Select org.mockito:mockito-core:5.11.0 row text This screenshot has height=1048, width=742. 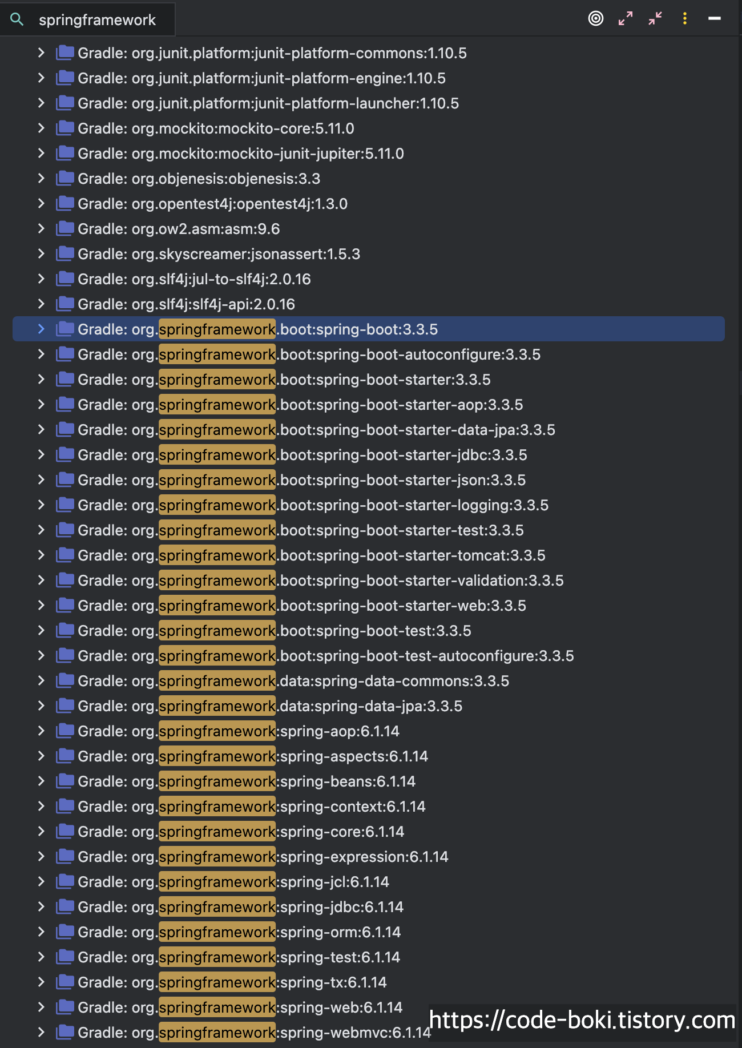pyautogui.click(x=216, y=128)
